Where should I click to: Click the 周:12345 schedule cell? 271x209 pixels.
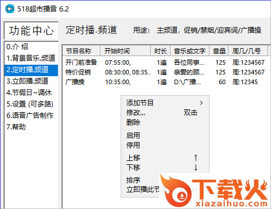[245, 82]
